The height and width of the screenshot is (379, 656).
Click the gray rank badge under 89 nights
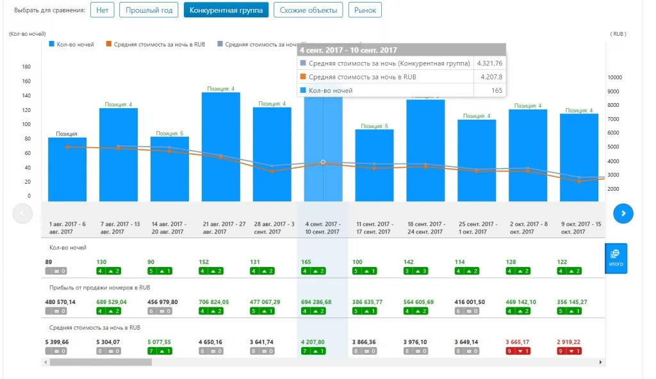tap(56, 271)
